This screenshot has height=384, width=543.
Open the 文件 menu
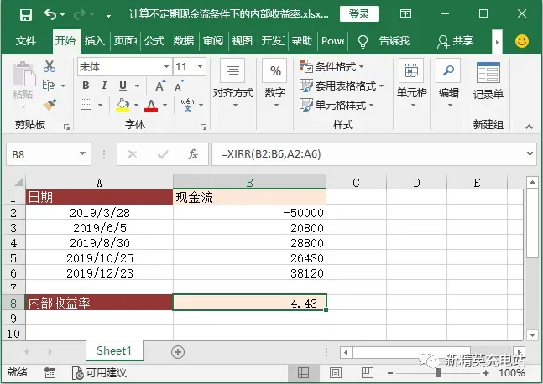coord(26,41)
